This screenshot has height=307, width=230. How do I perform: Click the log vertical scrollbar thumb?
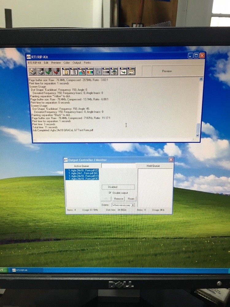(x=198, y=128)
